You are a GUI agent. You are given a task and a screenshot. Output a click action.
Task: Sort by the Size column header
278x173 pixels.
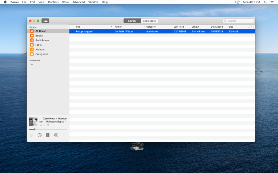tap(237, 27)
